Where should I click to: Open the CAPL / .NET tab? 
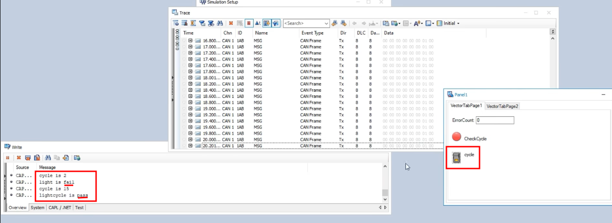click(x=60, y=208)
